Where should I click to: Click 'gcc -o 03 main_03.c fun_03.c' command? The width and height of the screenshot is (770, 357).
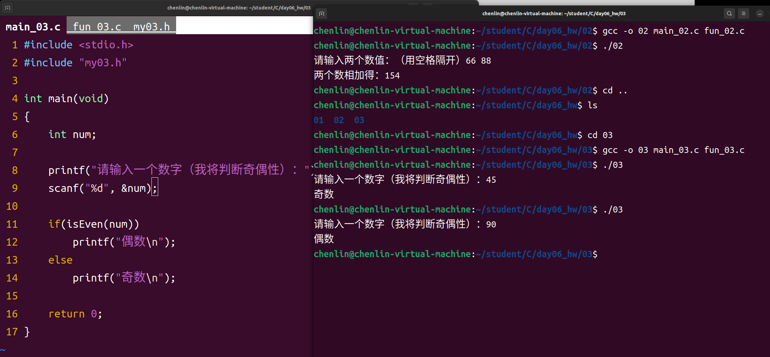tap(673, 150)
